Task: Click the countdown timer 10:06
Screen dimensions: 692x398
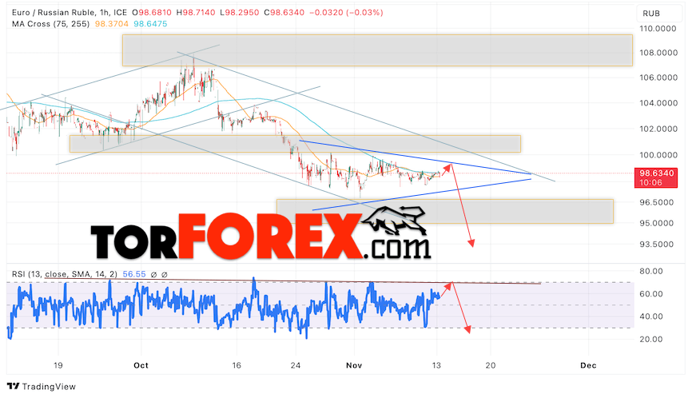Action: tap(650, 183)
